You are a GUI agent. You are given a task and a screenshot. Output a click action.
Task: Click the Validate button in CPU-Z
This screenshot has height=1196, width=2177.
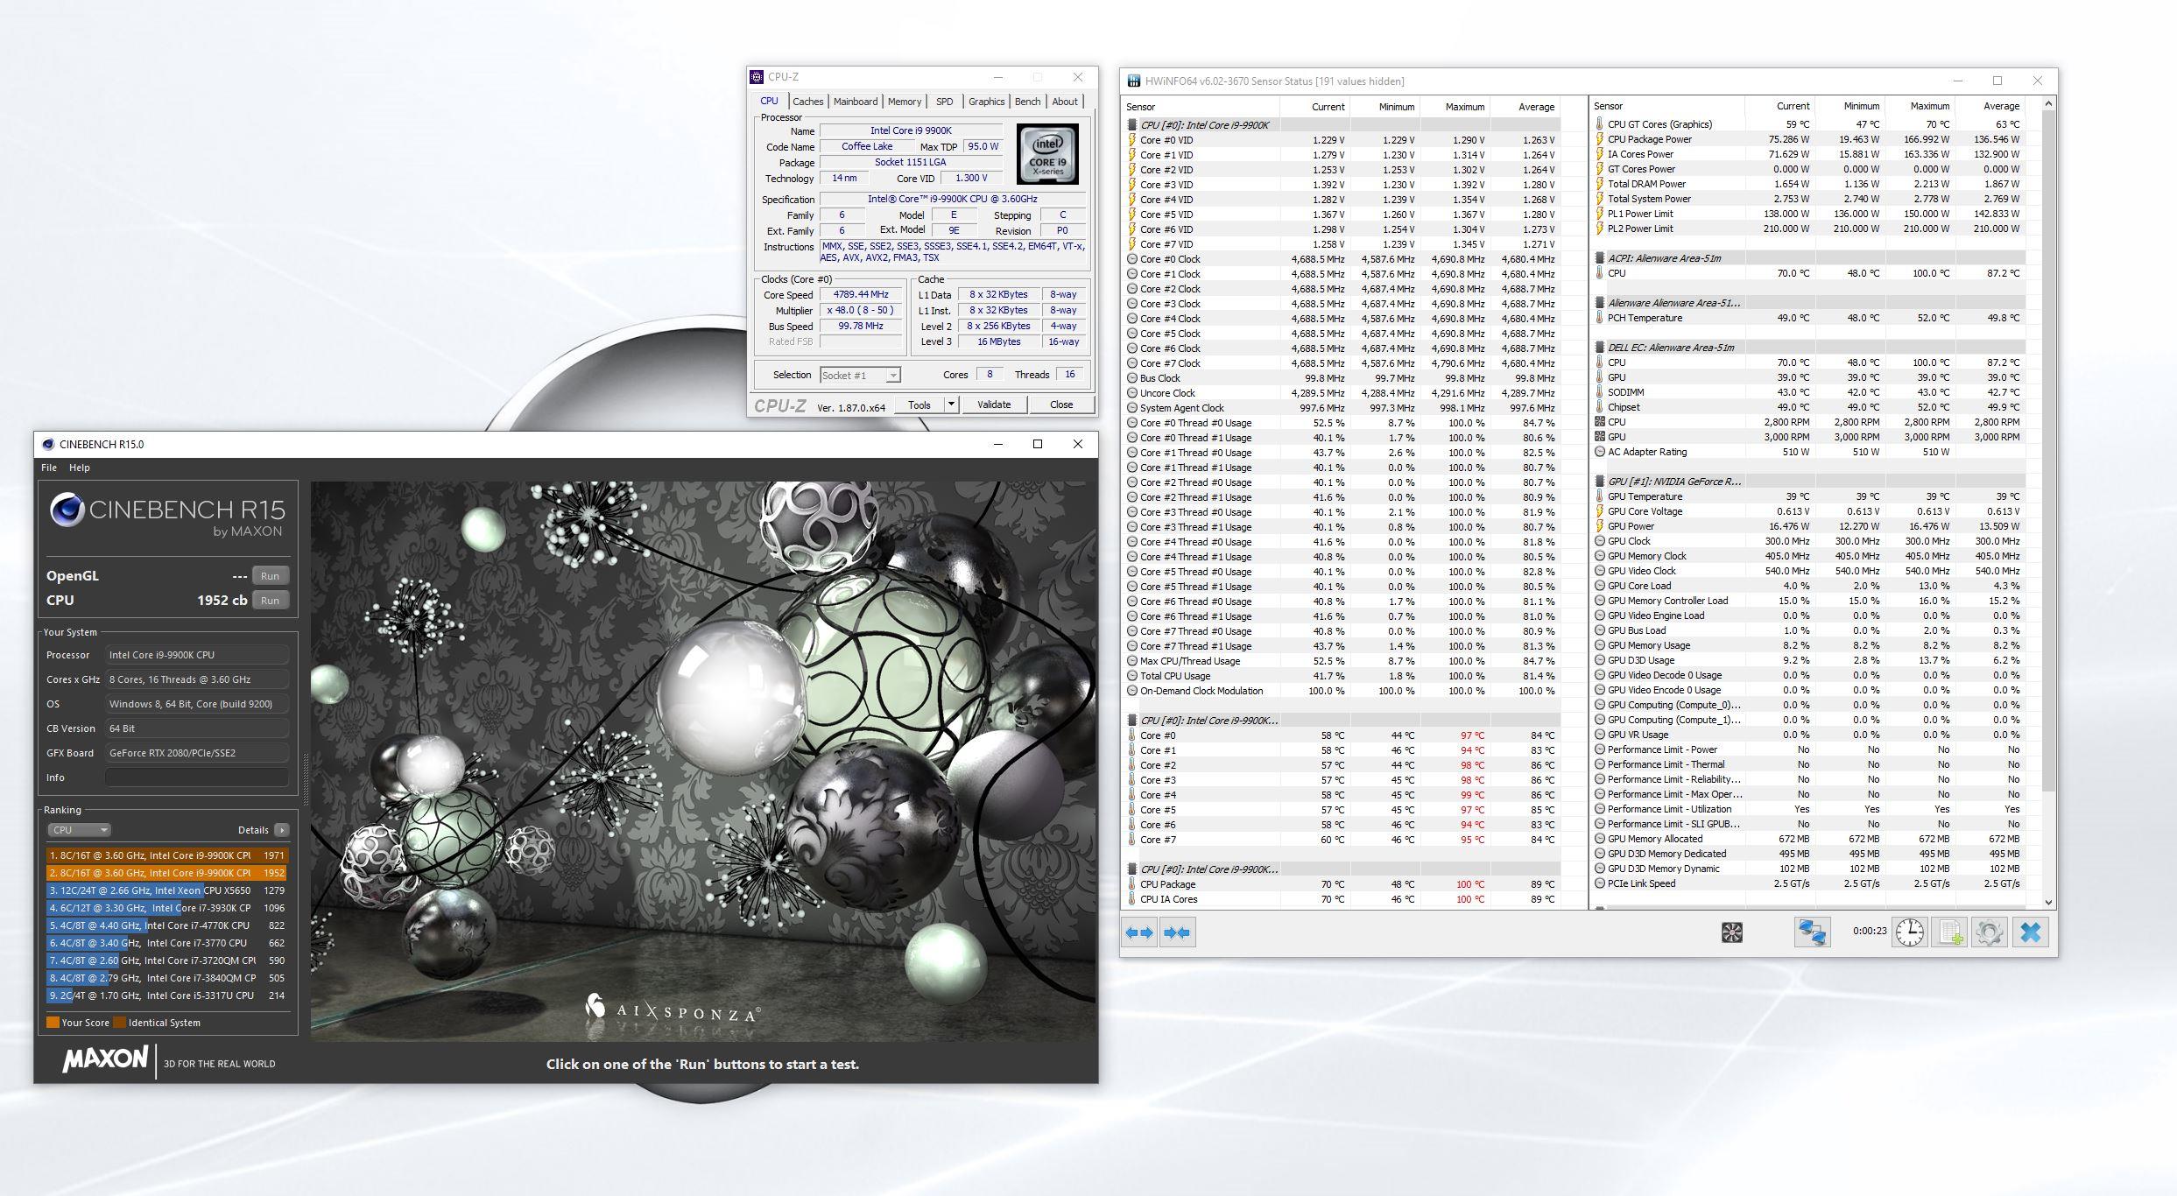(993, 405)
